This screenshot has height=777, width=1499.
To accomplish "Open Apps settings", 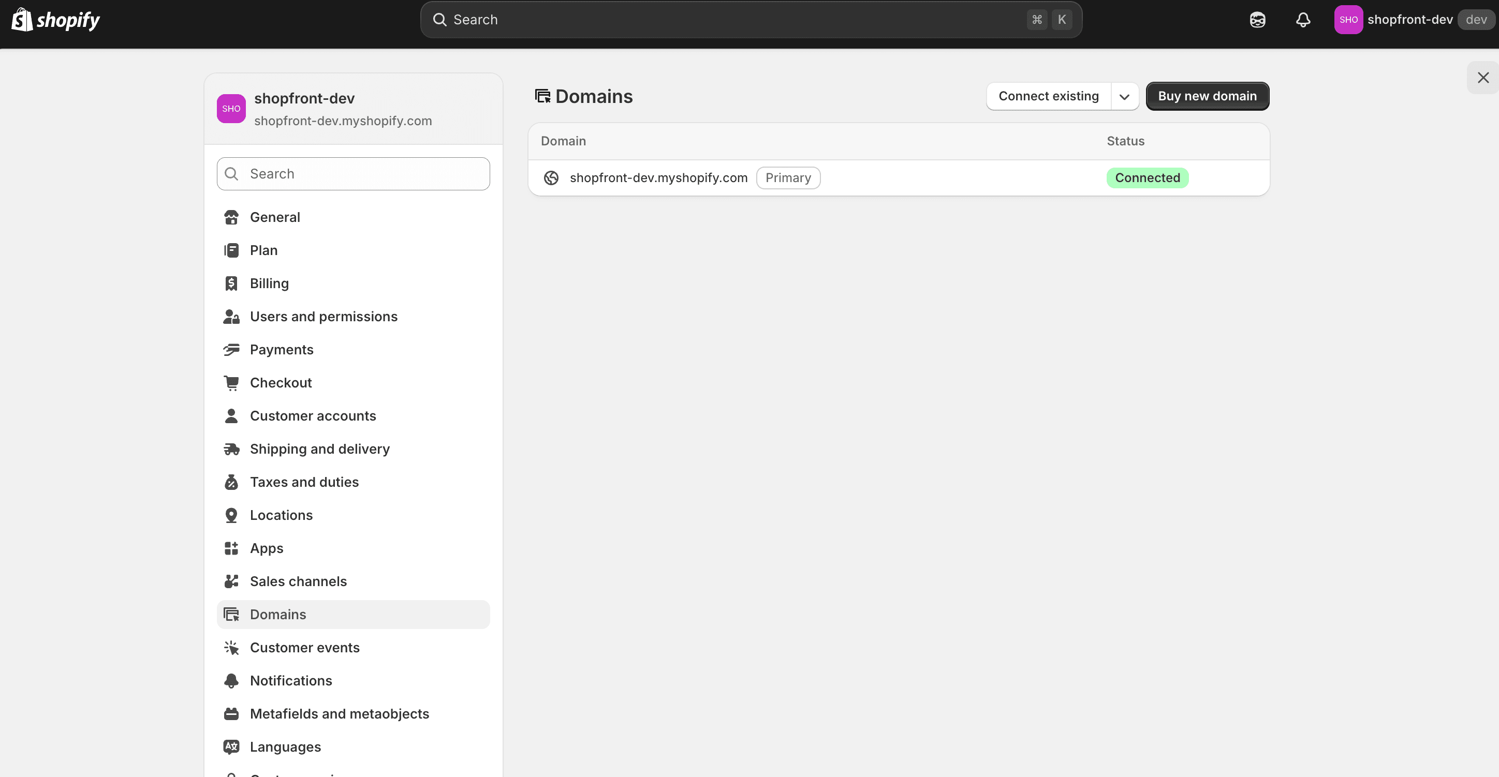I will click(x=353, y=549).
